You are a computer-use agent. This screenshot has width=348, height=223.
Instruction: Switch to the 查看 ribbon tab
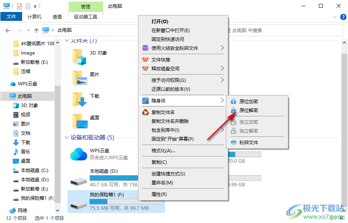[57, 17]
